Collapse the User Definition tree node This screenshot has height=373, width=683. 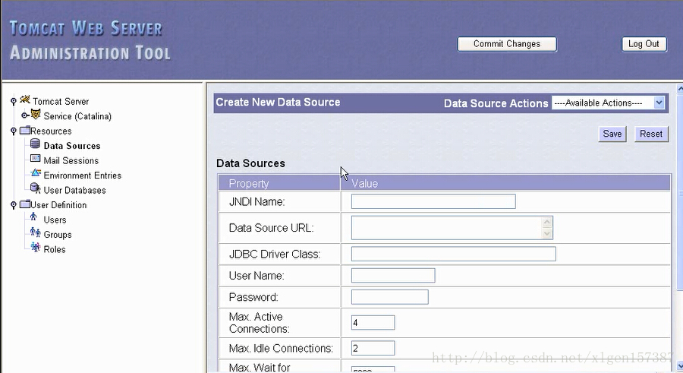coord(13,204)
